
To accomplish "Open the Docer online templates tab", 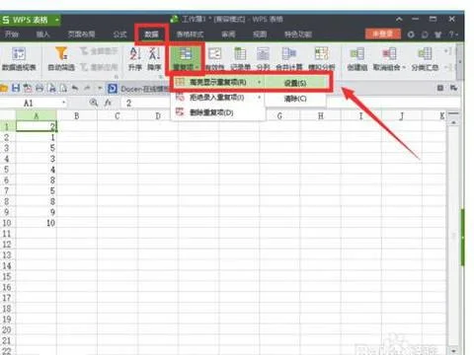I will pos(138,89).
